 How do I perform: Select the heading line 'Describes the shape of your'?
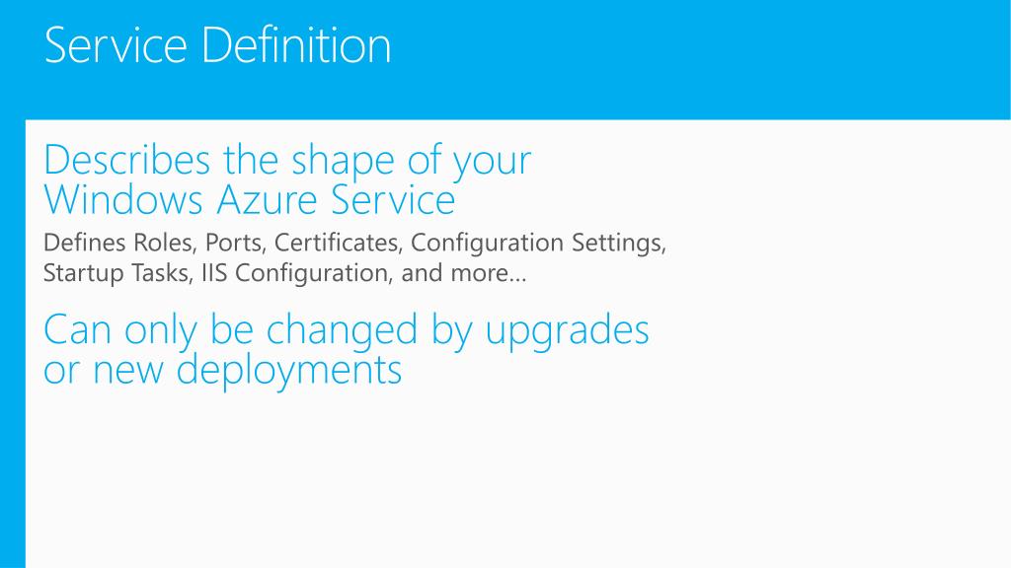287,161
